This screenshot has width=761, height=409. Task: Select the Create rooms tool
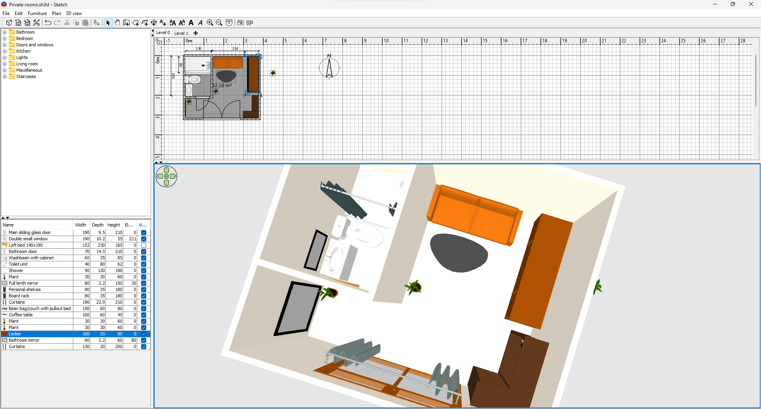point(136,23)
